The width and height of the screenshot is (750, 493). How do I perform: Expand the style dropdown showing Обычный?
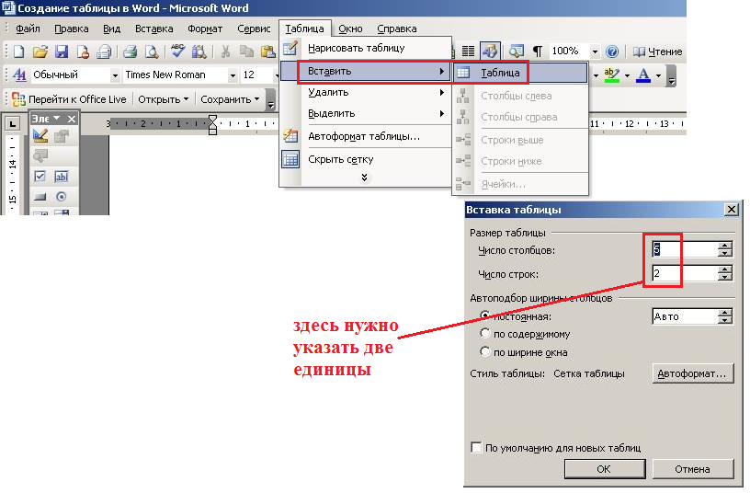115,75
